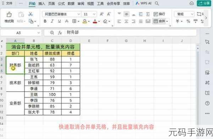Switch to the 公式 tab
The image size is (213, 139).
pos(61,4)
